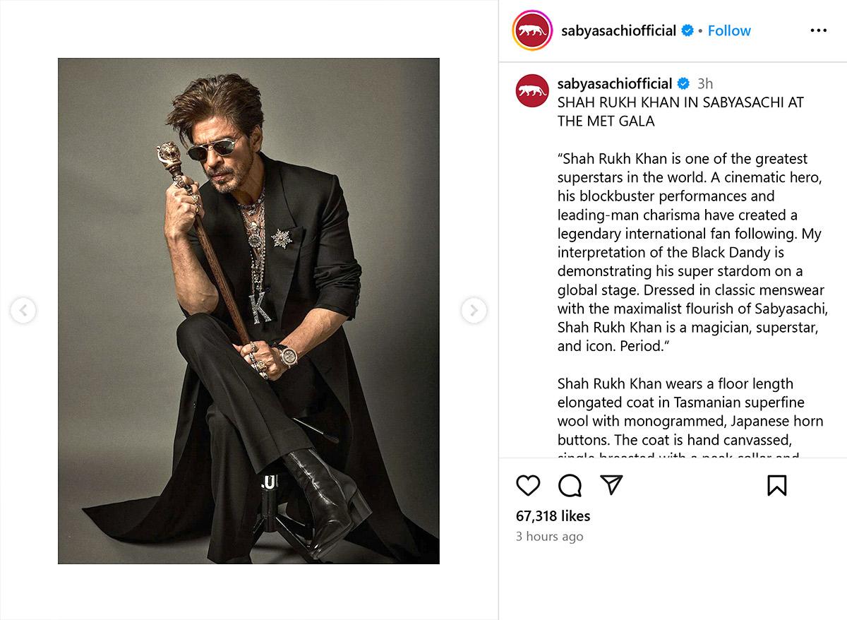Screen dimensions: 847x620
Task: View list of 67,318 likes
Action: [x=553, y=515]
